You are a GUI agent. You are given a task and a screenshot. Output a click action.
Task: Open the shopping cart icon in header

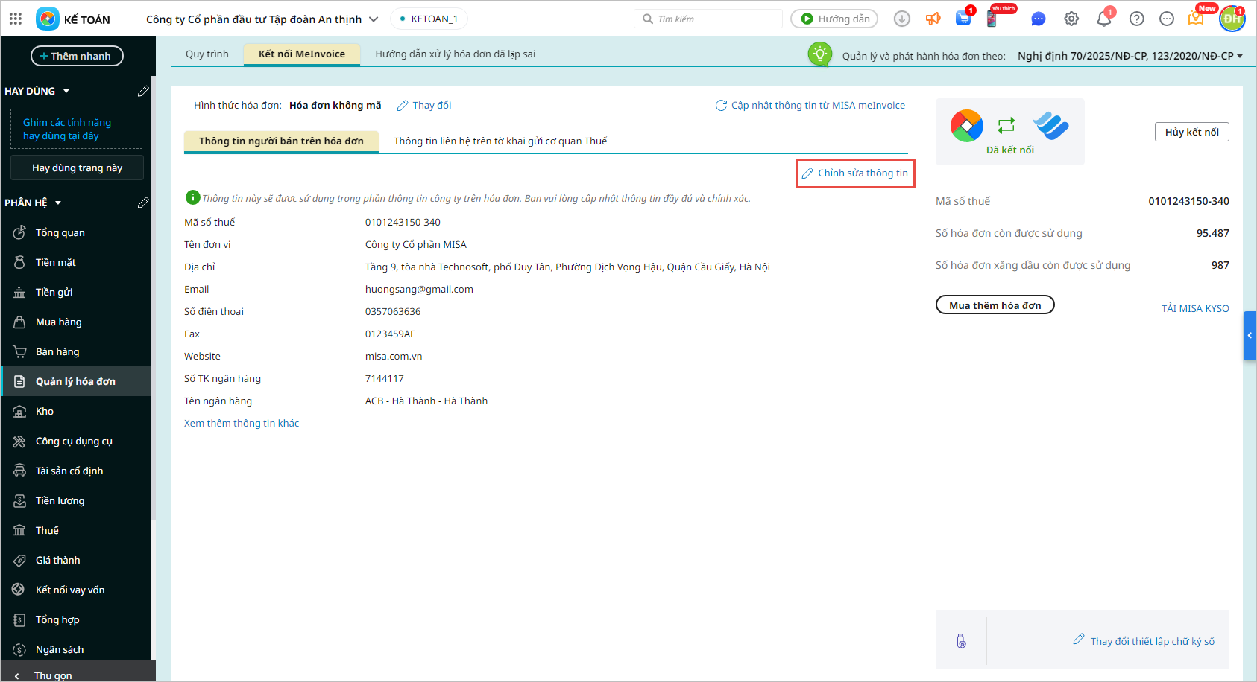click(x=963, y=19)
